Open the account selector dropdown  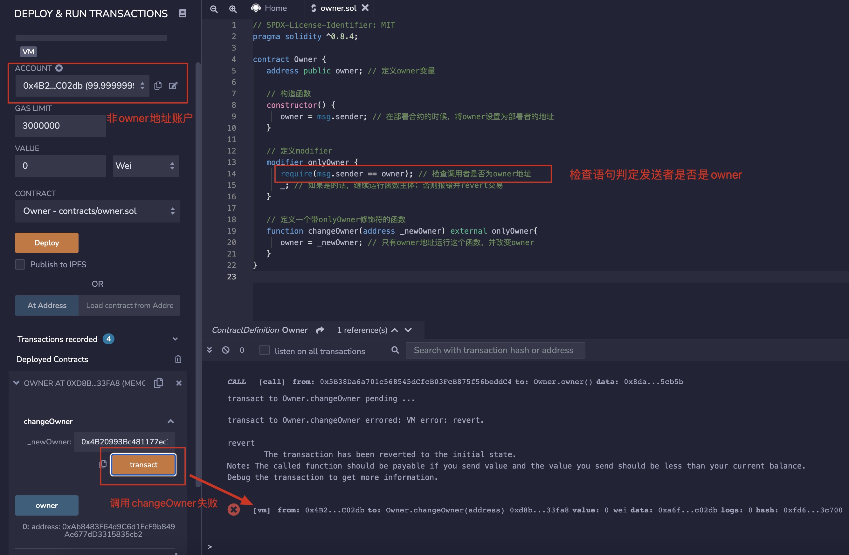[82, 86]
